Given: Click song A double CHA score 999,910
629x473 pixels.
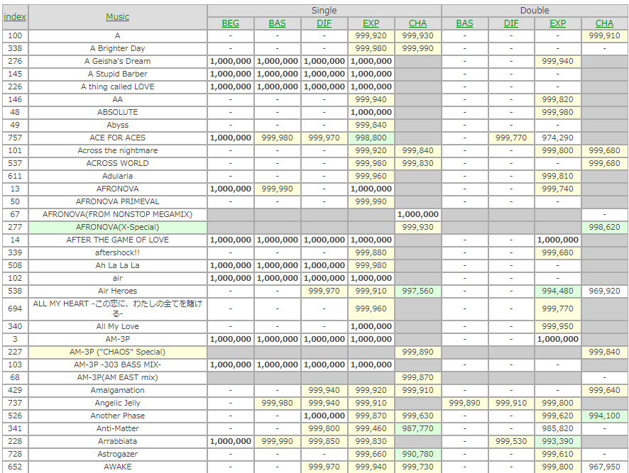Looking at the screenshot, I should coord(605,35).
